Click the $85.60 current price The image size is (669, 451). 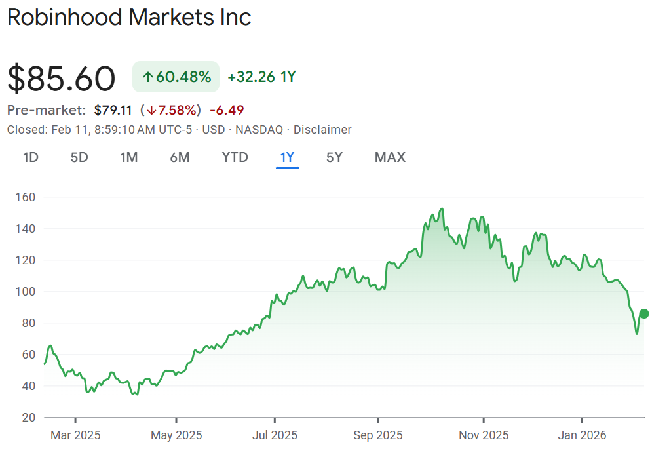click(62, 79)
